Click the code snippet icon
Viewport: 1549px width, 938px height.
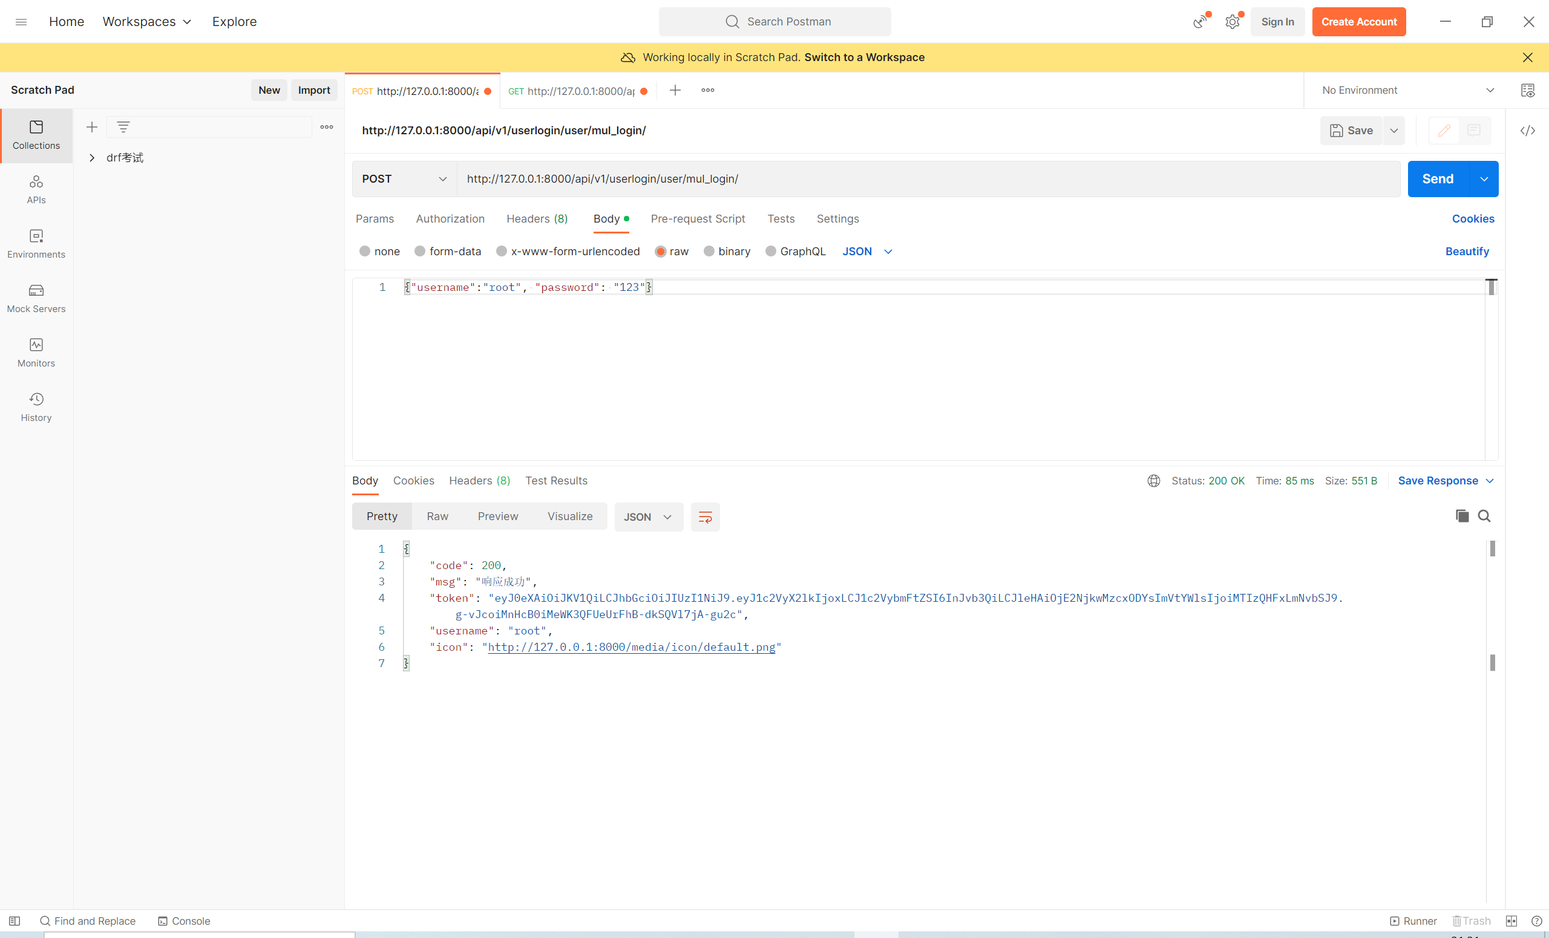click(1528, 131)
